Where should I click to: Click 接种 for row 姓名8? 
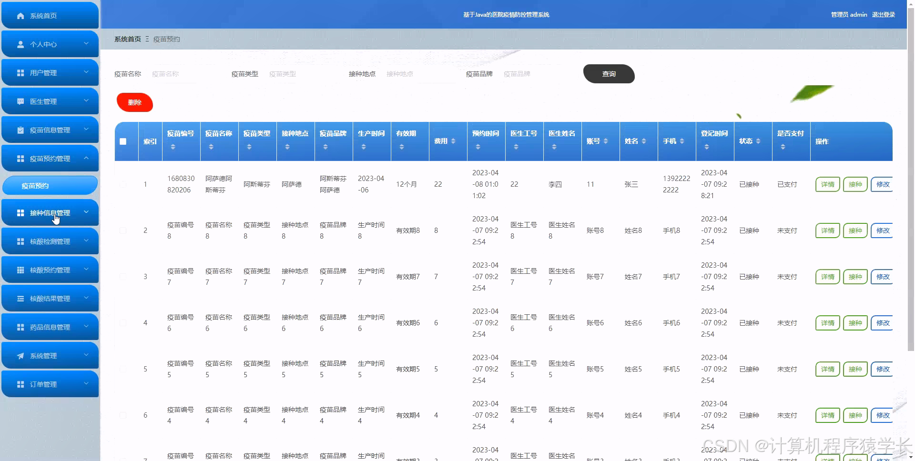coord(855,230)
